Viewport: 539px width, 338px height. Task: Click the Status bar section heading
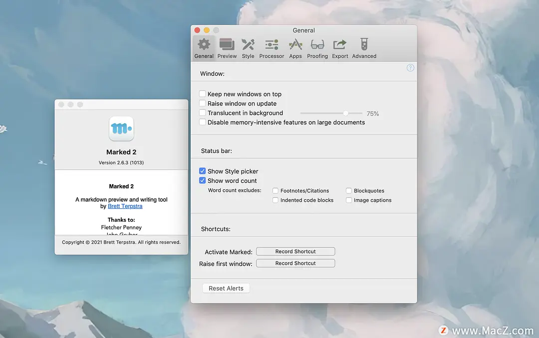pyautogui.click(x=216, y=151)
